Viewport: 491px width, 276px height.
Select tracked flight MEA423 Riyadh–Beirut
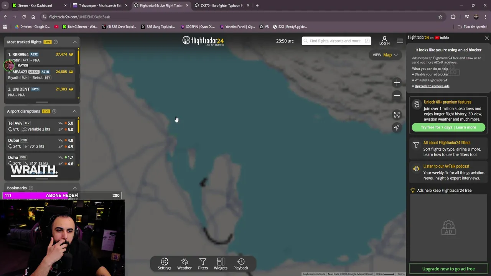pos(41,74)
